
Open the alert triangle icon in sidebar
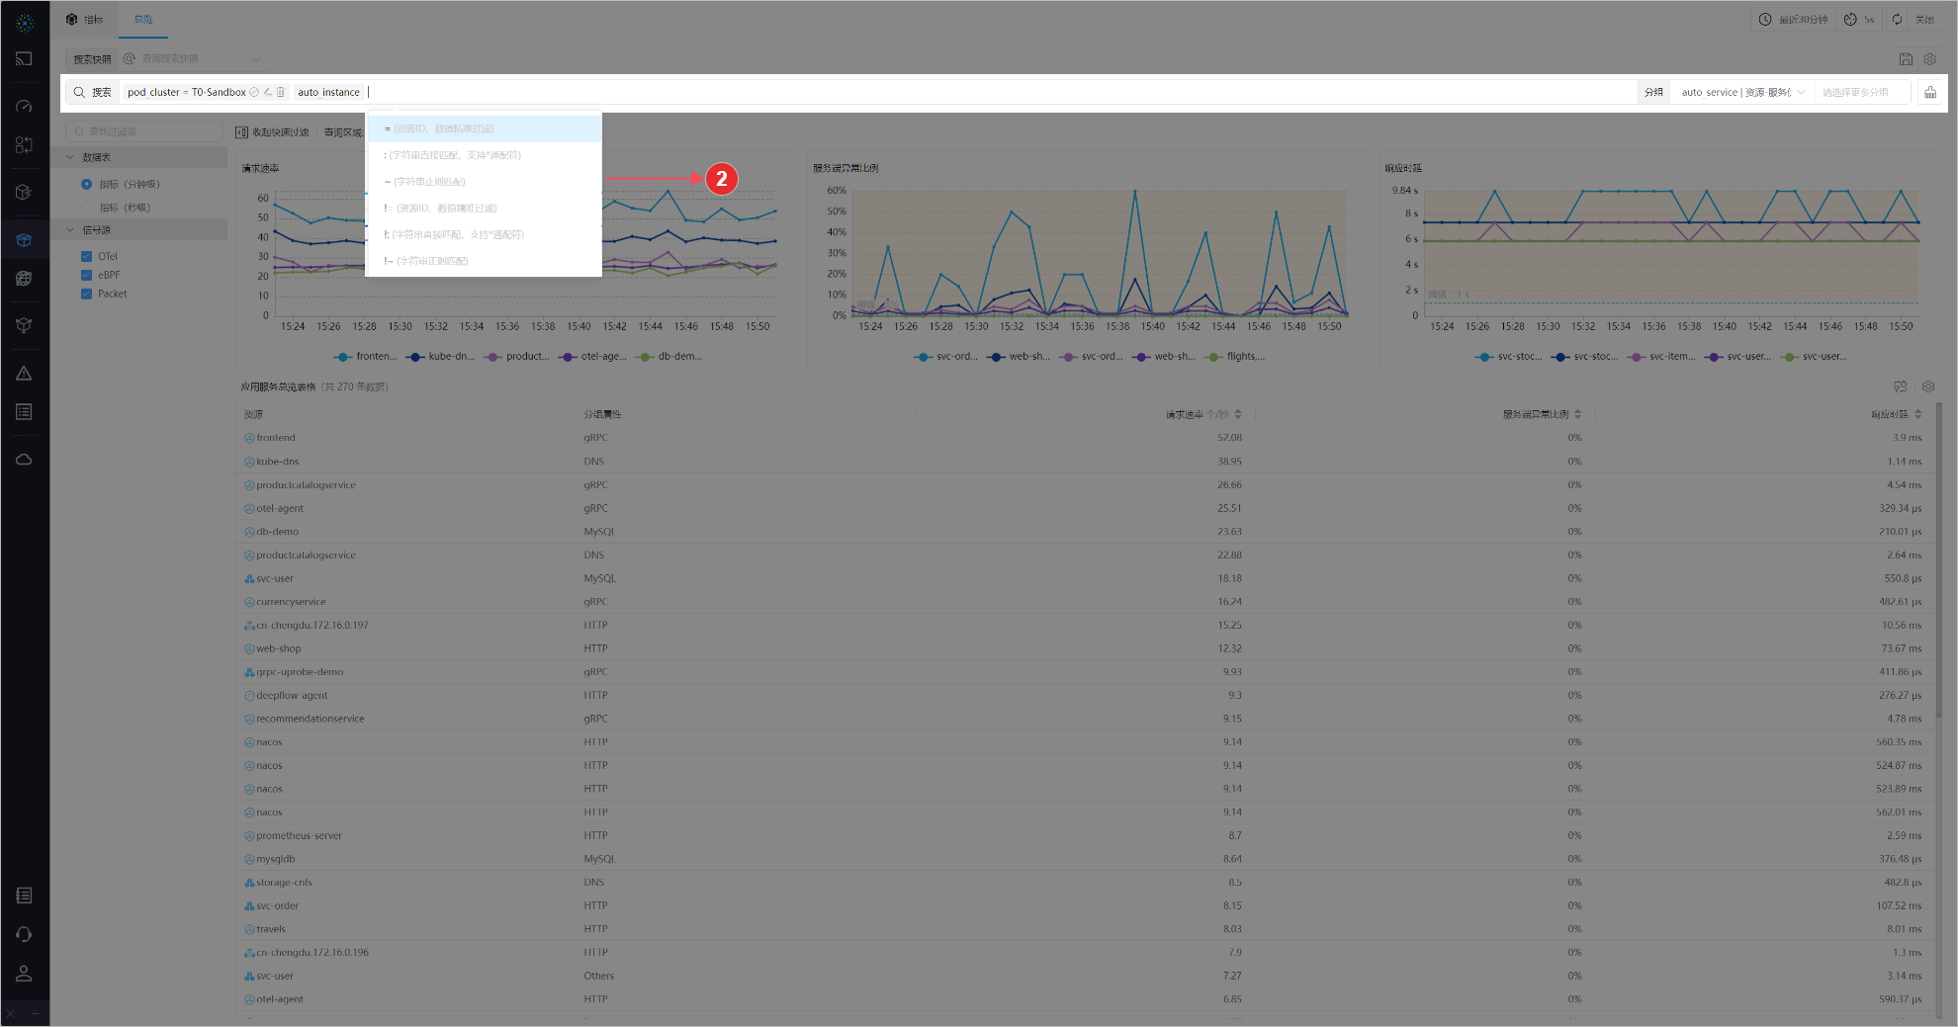24,374
